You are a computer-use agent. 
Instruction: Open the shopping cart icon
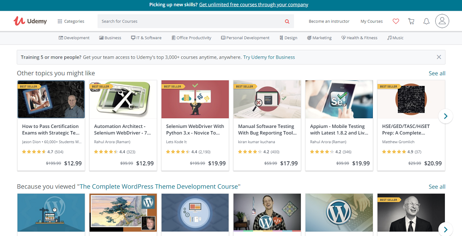pos(411,21)
